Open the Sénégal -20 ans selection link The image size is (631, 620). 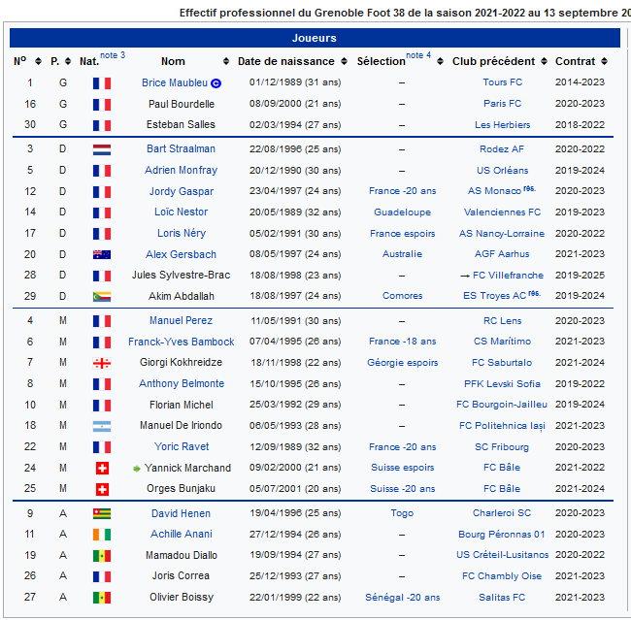(402, 598)
